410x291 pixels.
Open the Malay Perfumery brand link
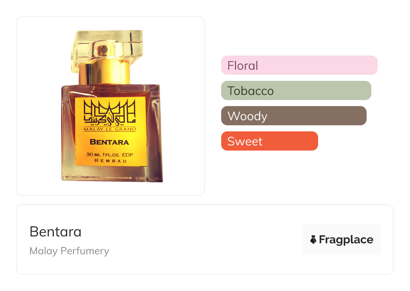pyautogui.click(x=69, y=251)
